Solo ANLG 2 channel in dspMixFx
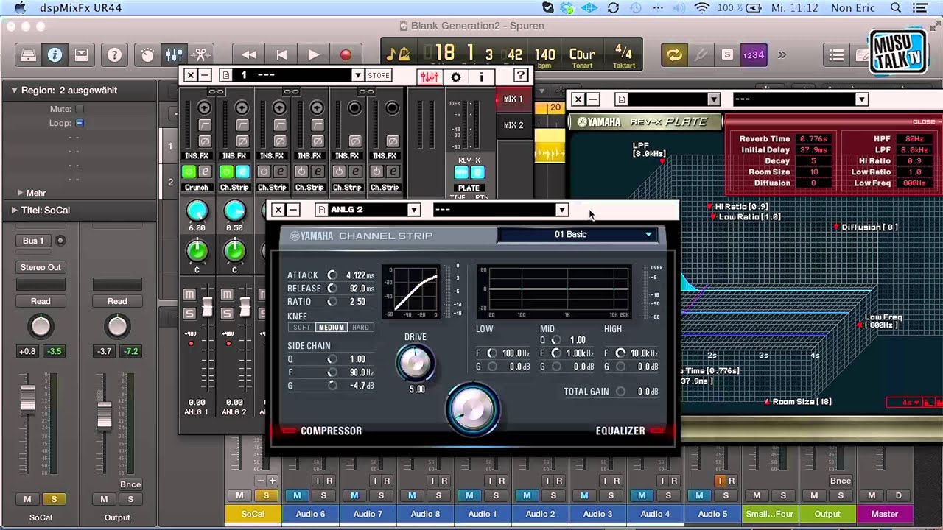The image size is (943, 530). (227, 313)
